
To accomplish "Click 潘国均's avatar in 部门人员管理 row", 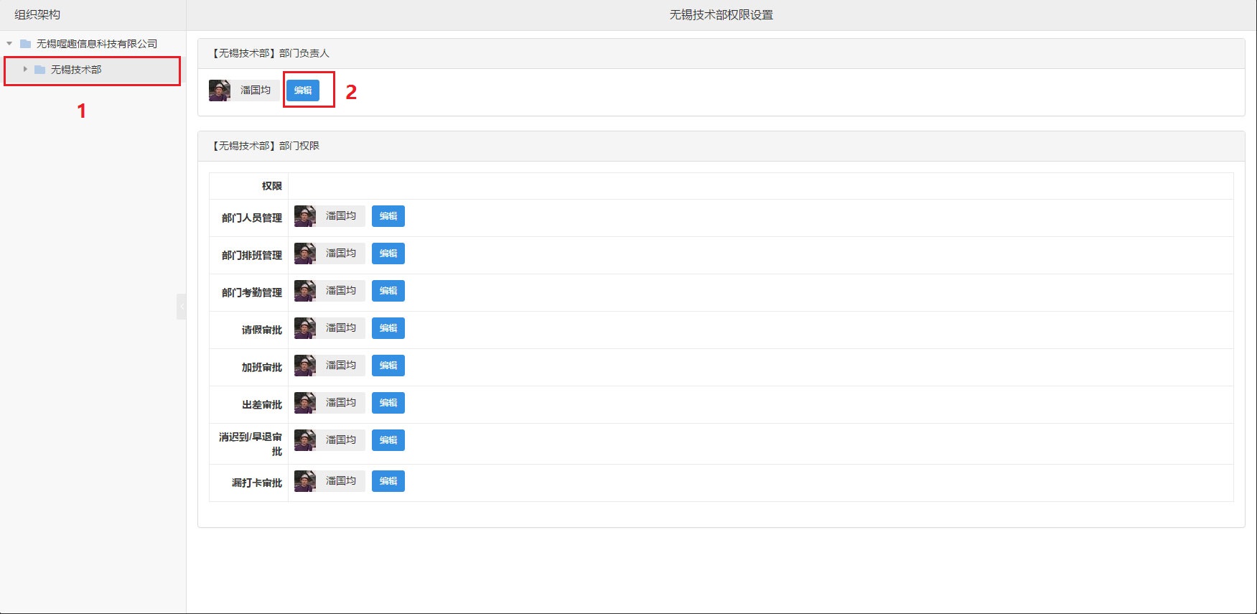I will click(x=305, y=216).
